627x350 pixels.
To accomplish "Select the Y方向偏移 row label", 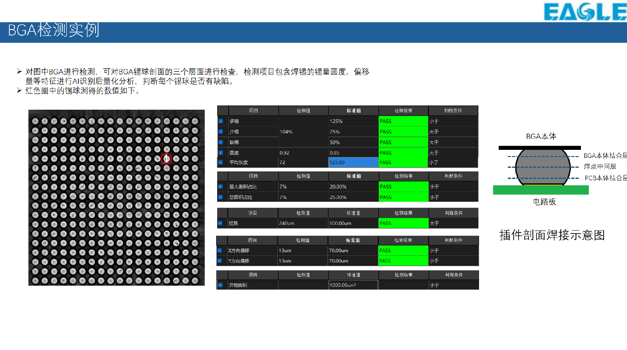I will 239,261.
